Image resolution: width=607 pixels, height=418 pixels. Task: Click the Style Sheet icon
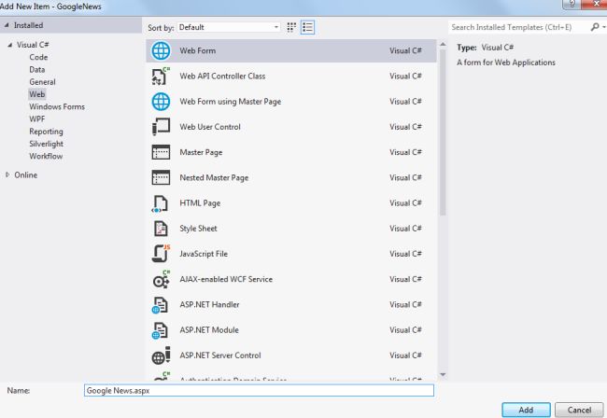tap(161, 229)
